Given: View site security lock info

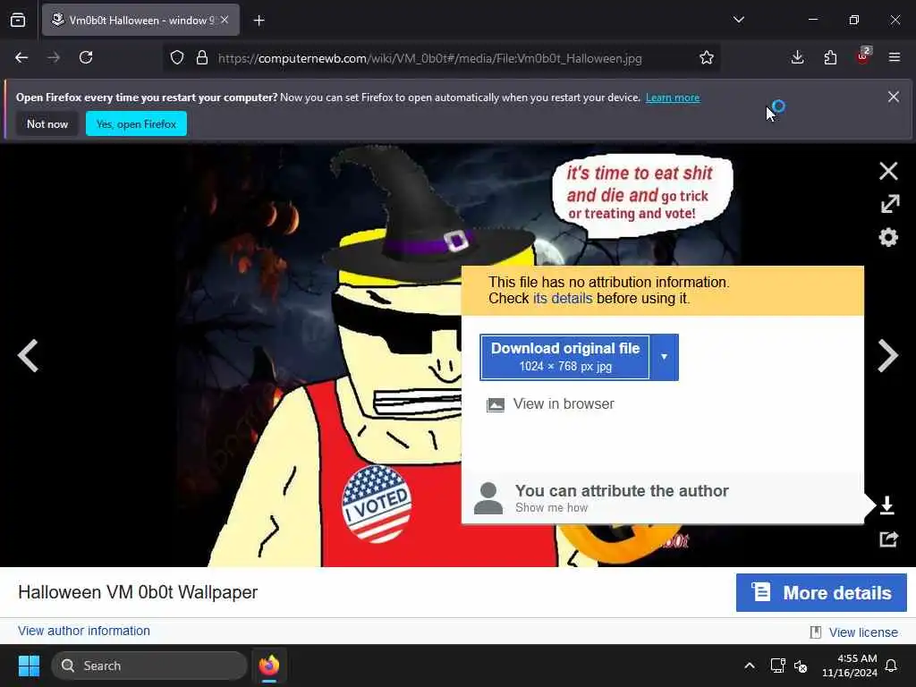Looking at the screenshot, I should coord(202,58).
